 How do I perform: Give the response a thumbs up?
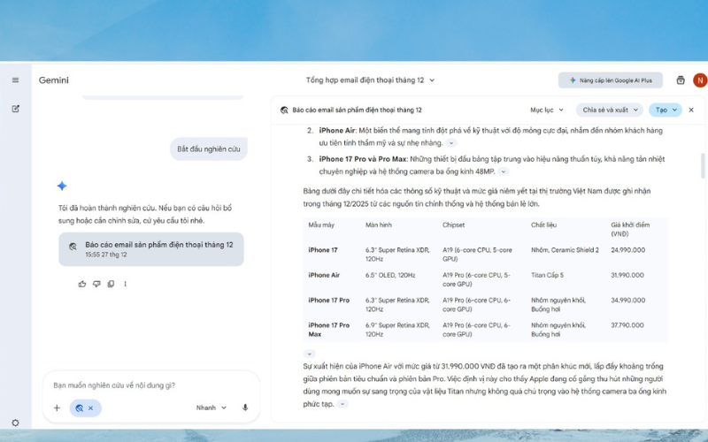(x=82, y=284)
